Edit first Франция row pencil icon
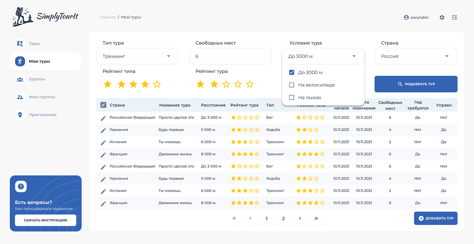Screen dimensions: 474x244 pyautogui.click(x=103, y=155)
